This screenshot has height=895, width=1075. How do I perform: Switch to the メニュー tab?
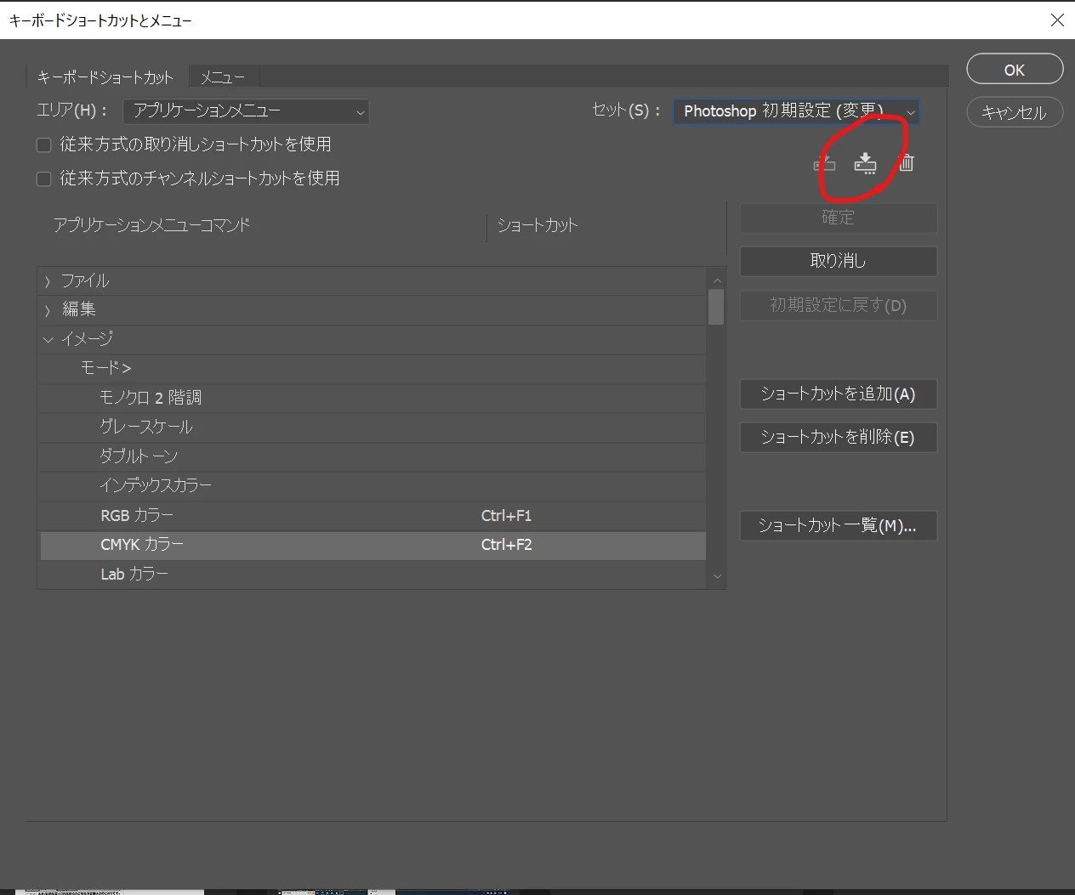click(223, 77)
